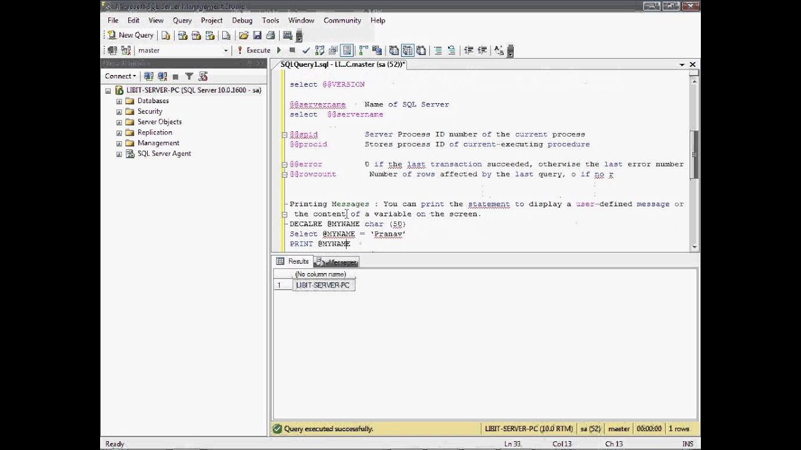Viewport: 801px width, 450px height.
Task: Select the SQLQuery1.sql document tab
Action: click(x=342, y=64)
